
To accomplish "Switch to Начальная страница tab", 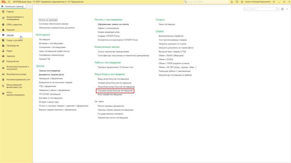I will pos(13,6).
